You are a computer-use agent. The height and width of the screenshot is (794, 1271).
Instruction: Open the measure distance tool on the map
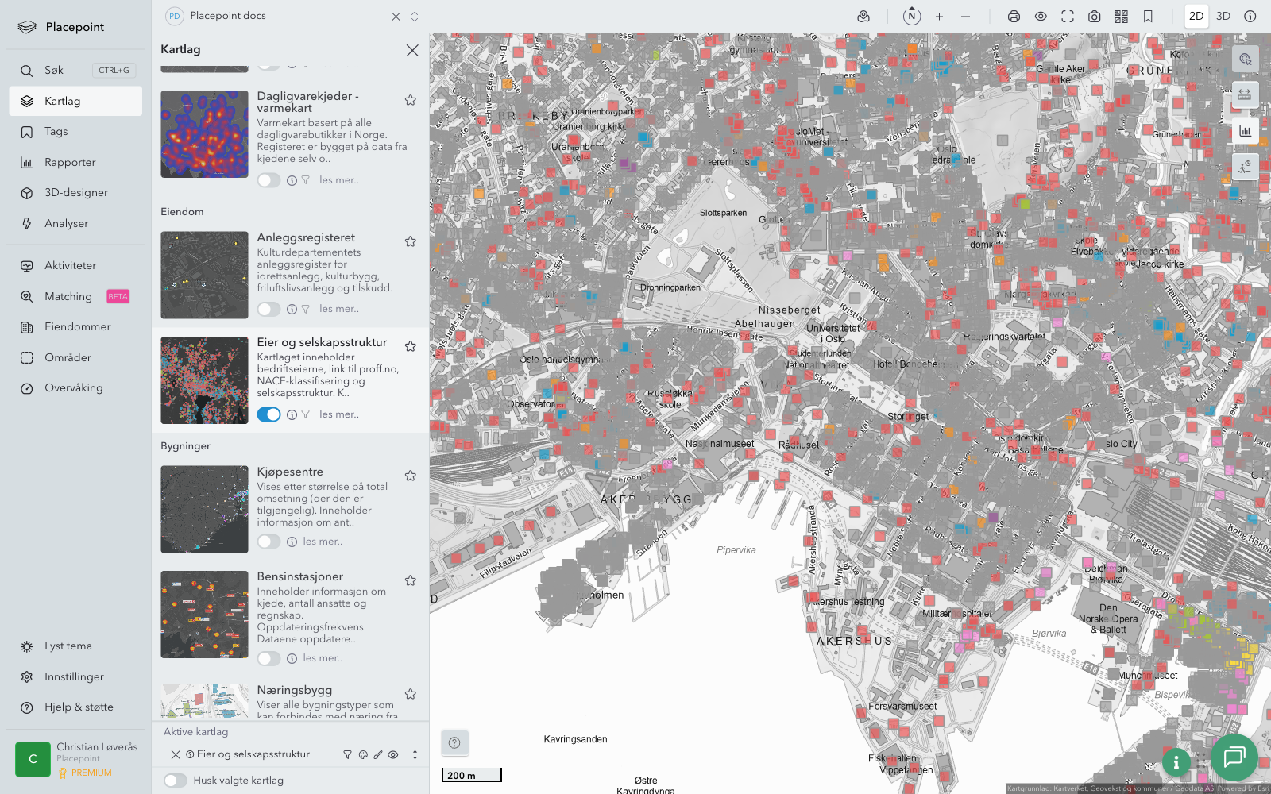(x=1245, y=94)
